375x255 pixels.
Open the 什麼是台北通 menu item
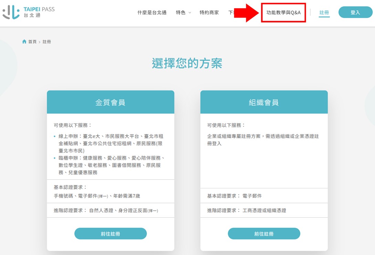[x=152, y=12]
